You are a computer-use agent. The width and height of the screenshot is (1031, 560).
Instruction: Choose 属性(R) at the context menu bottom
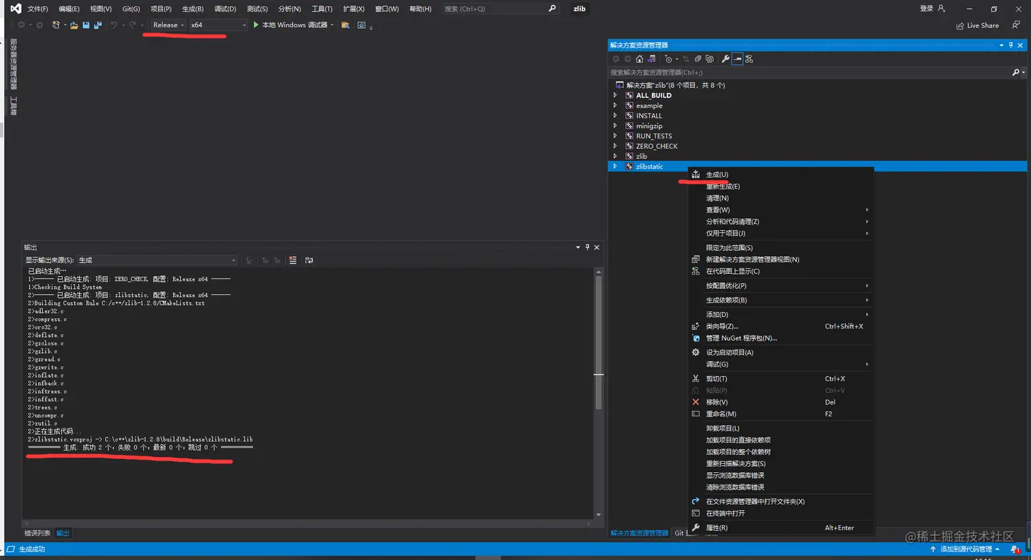(x=781, y=528)
